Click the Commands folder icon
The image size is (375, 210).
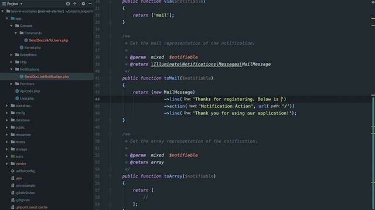[22, 33]
